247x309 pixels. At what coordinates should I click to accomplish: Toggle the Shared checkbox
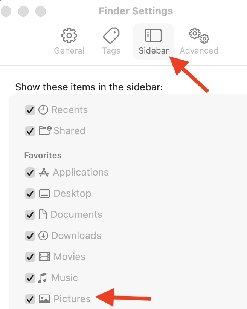30,131
